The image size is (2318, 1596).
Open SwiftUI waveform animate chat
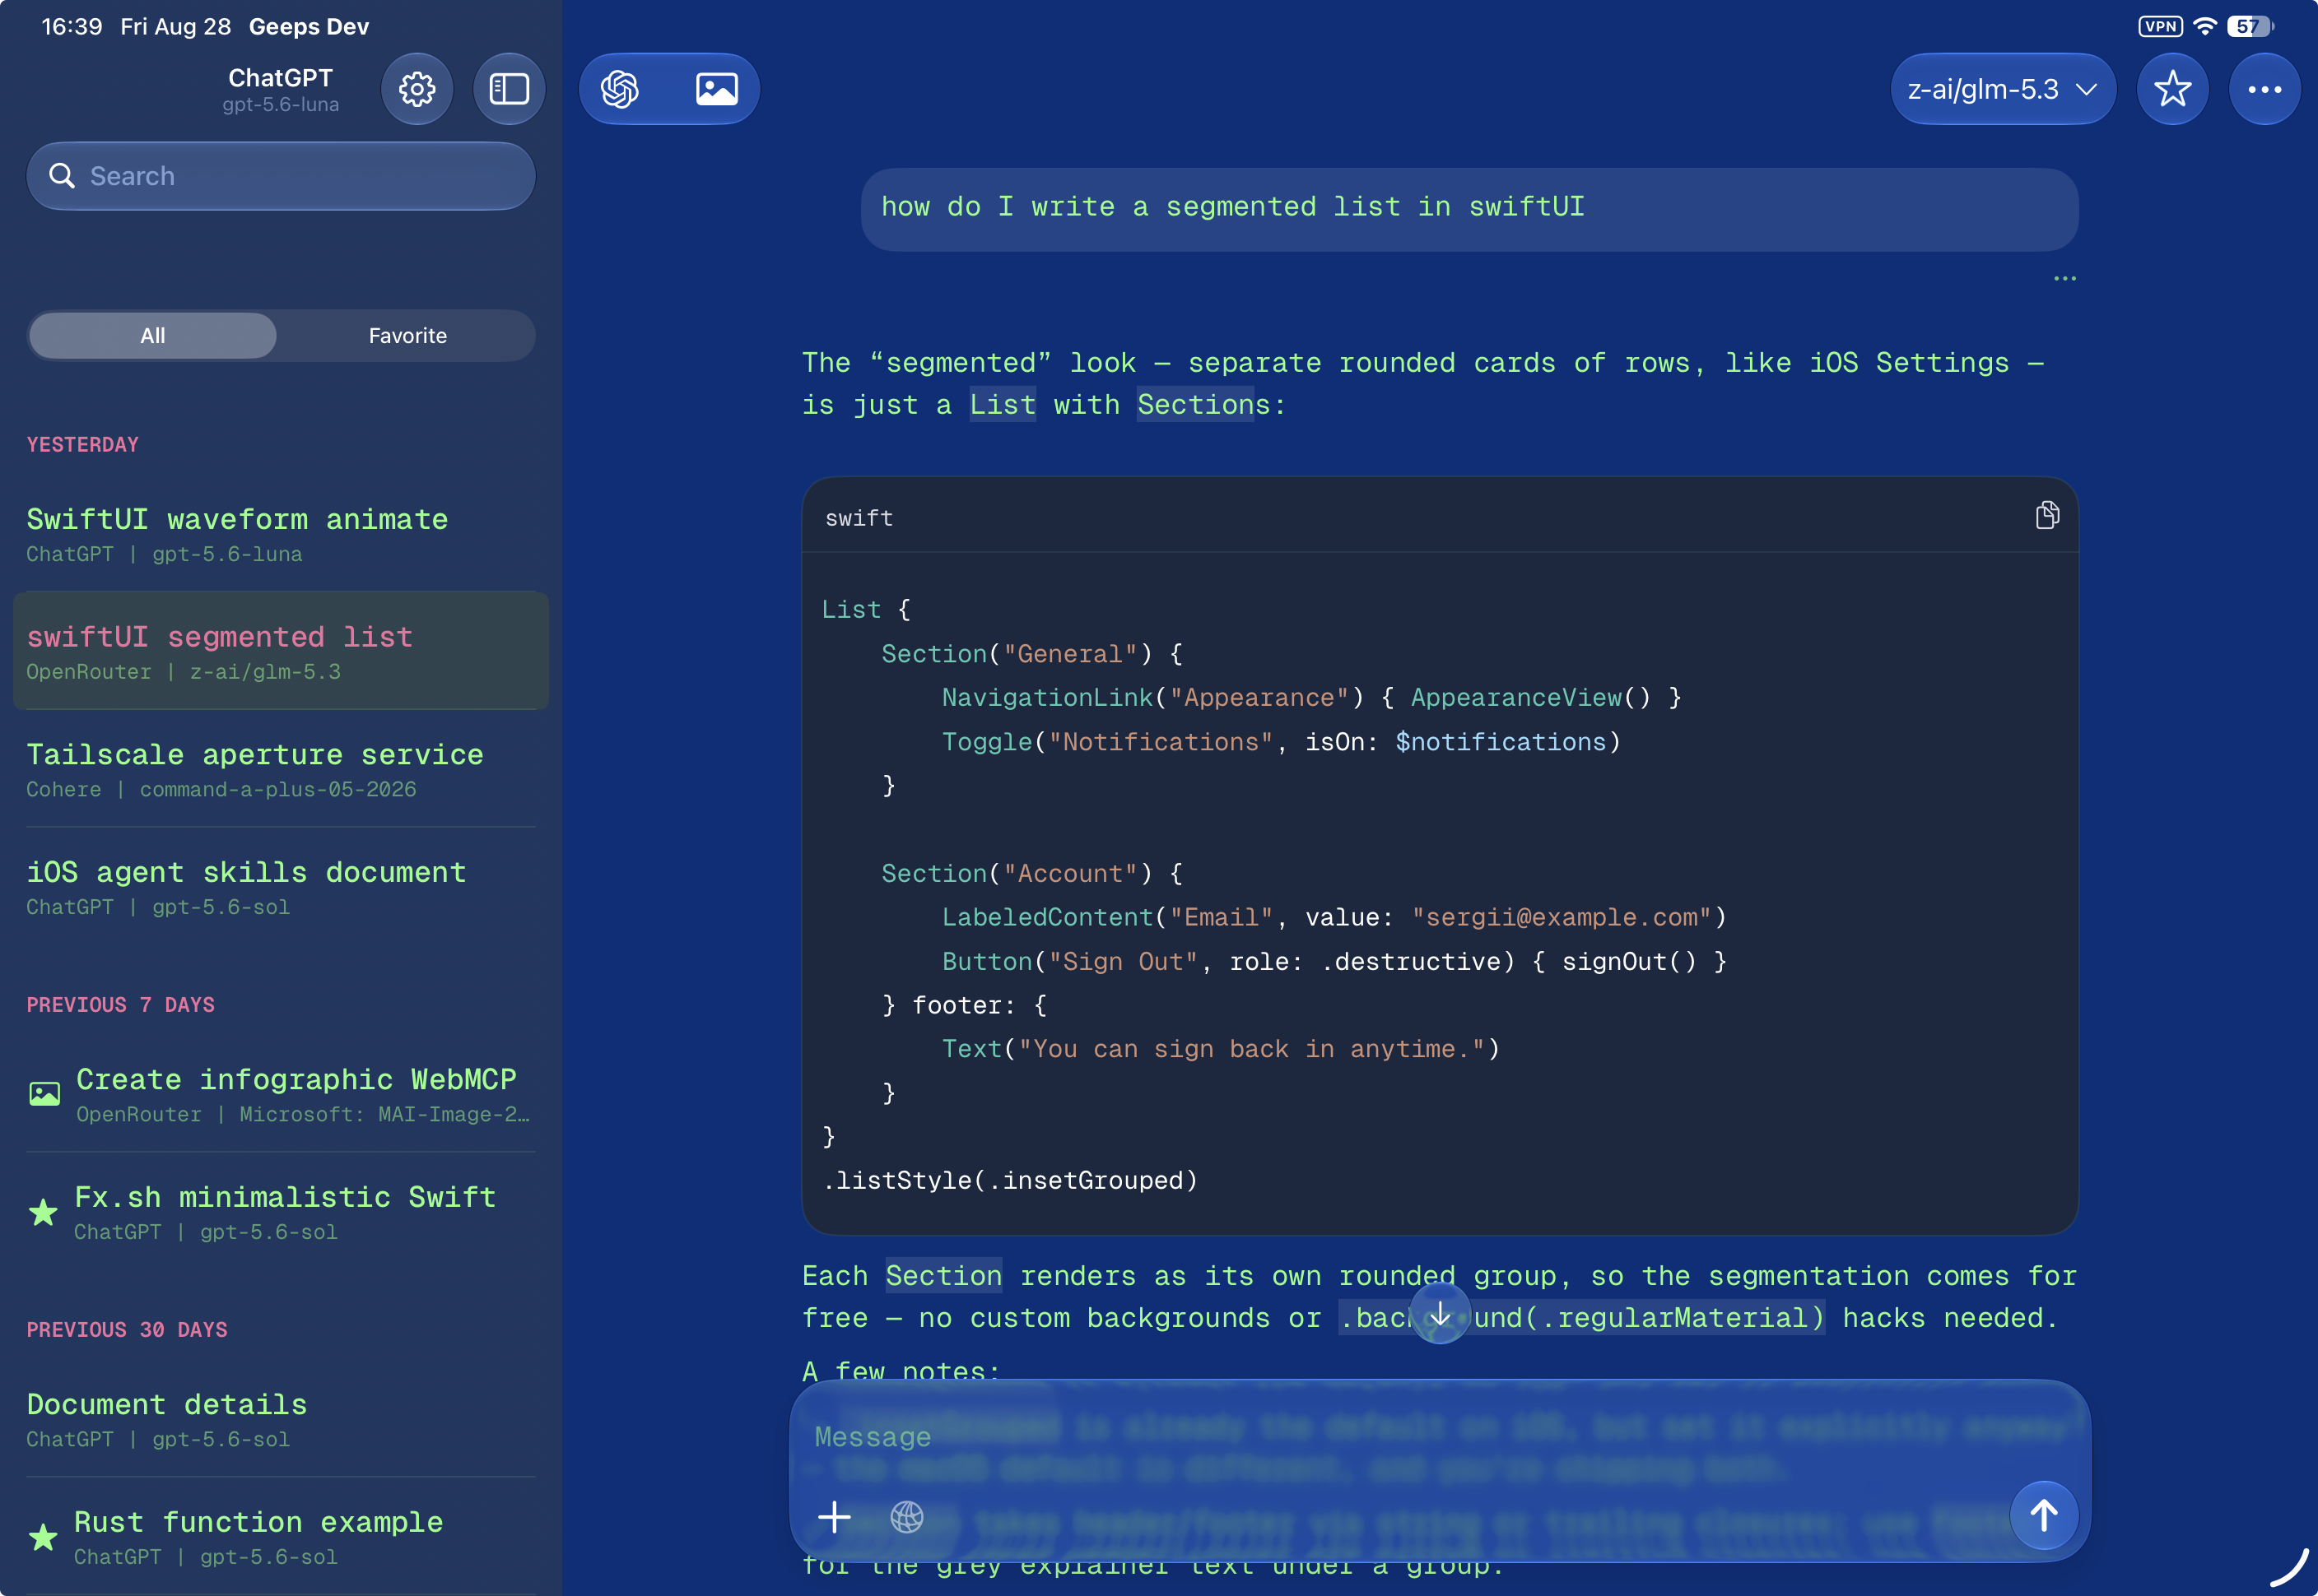click(282, 534)
